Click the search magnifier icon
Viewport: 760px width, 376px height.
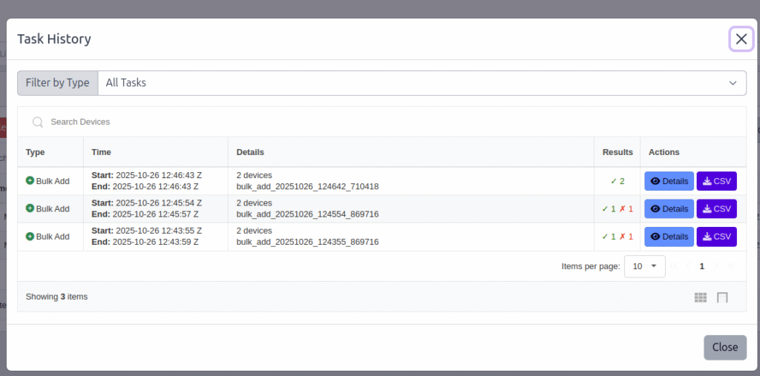tap(37, 122)
